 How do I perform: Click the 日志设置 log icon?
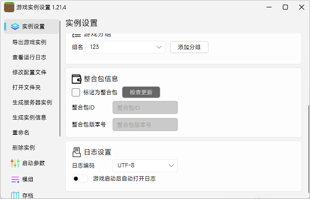click(76, 152)
